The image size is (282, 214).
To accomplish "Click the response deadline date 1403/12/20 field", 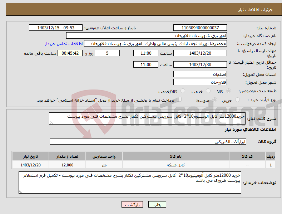I will tap(200, 53).
